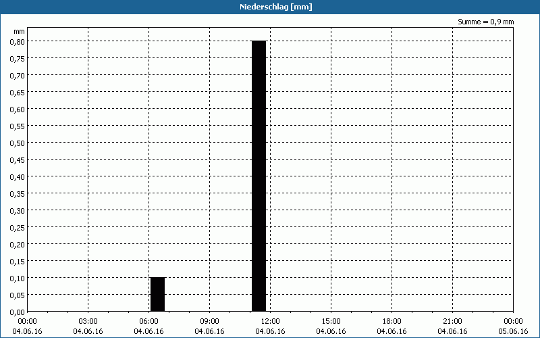Click the 0,25 y-axis label

[x=18, y=227]
